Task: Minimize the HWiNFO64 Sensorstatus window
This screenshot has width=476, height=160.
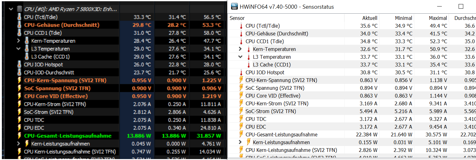Action: (439, 7)
